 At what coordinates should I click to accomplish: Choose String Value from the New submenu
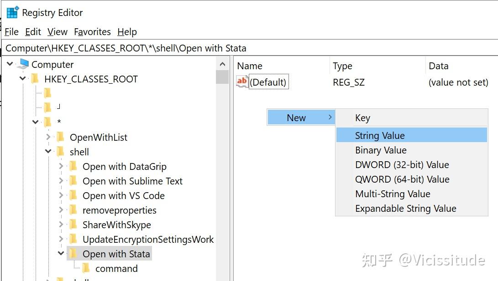pos(380,136)
